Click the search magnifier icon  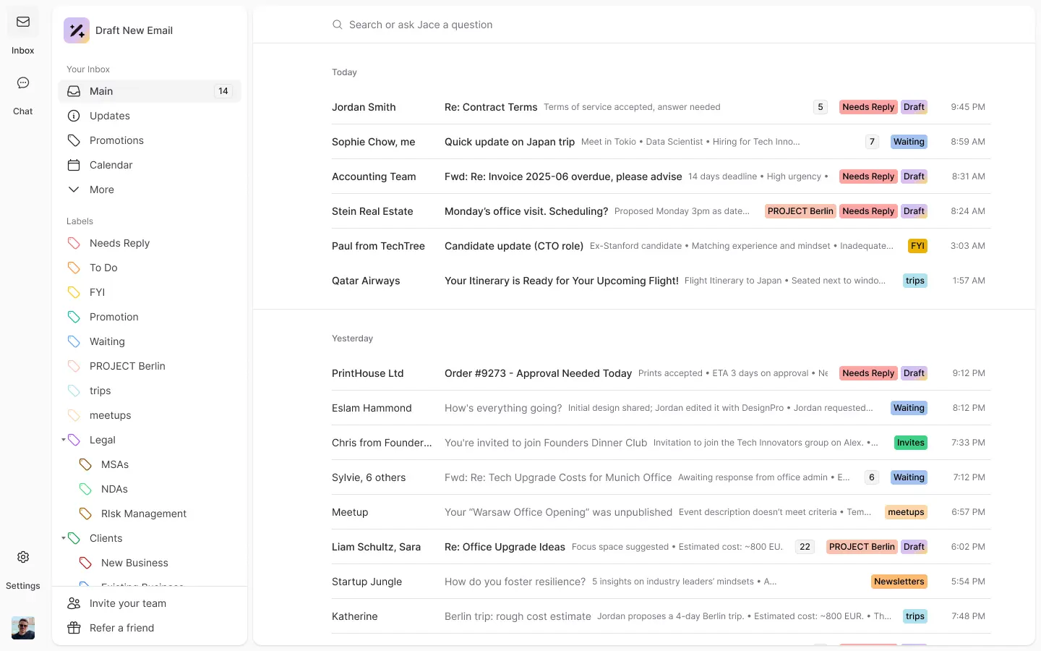[x=337, y=24]
